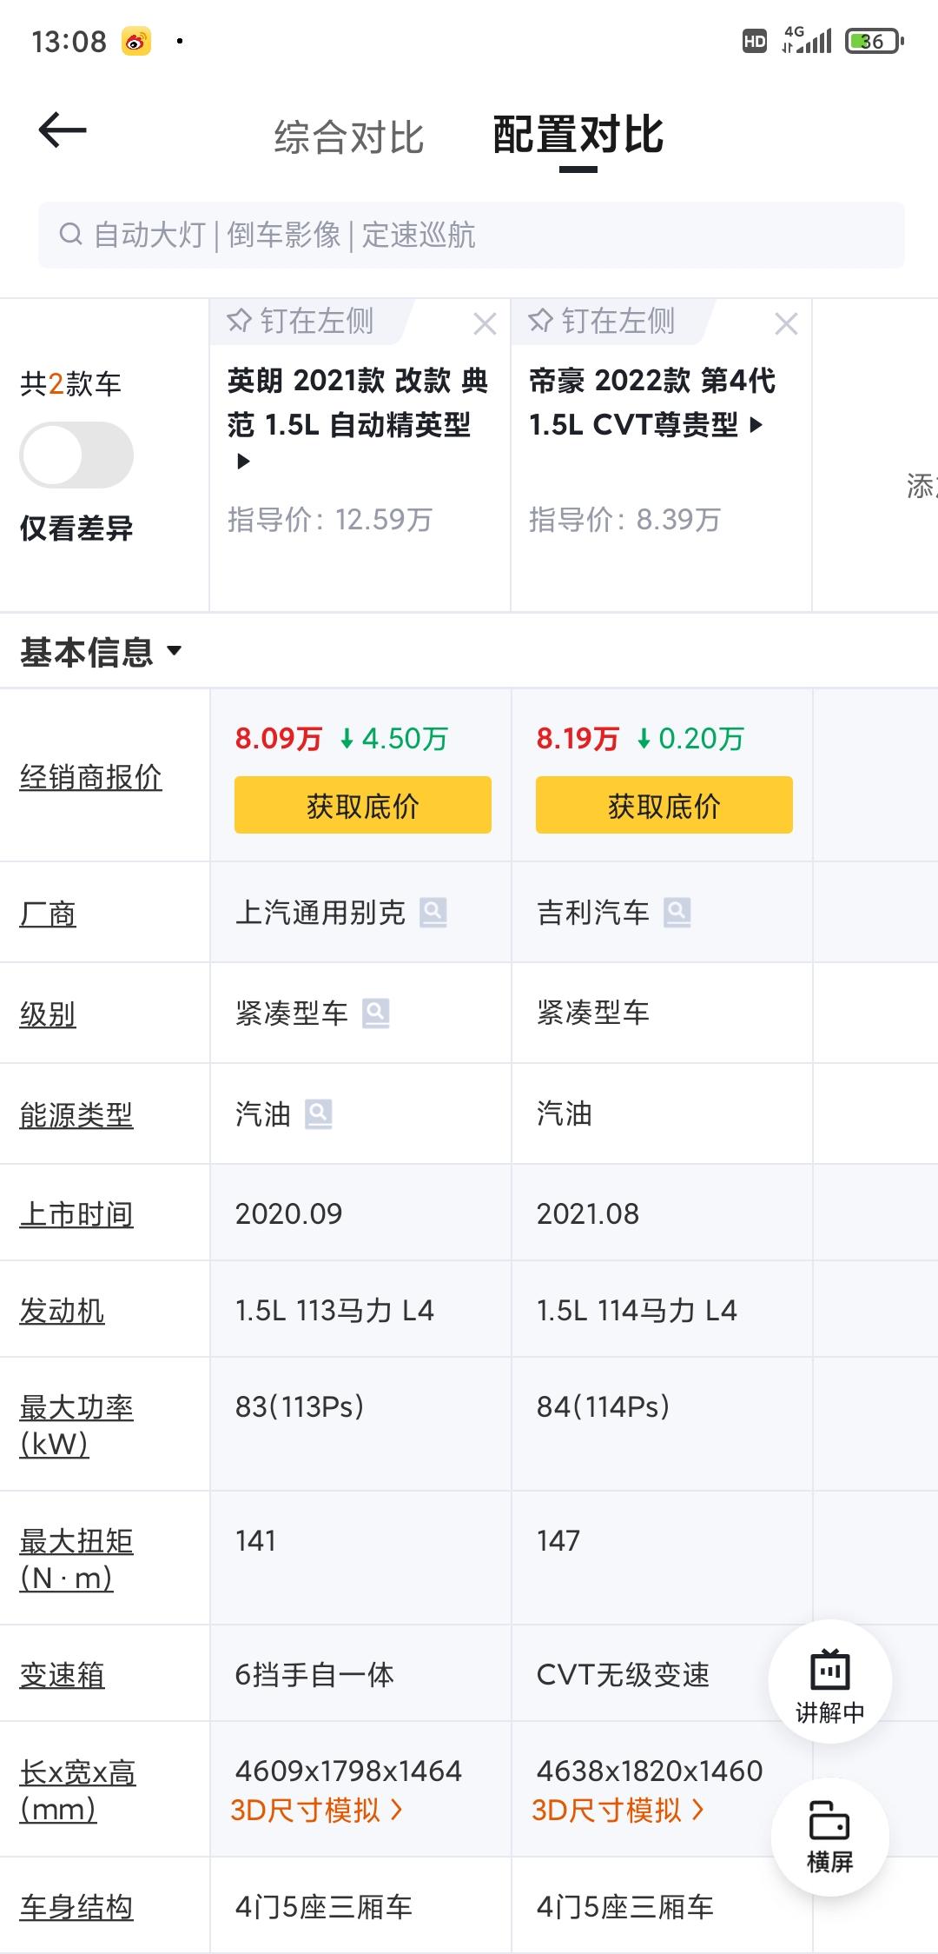Tap dimension value 4609x1798x1464
The width and height of the screenshot is (938, 1954).
(x=348, y=1771)
